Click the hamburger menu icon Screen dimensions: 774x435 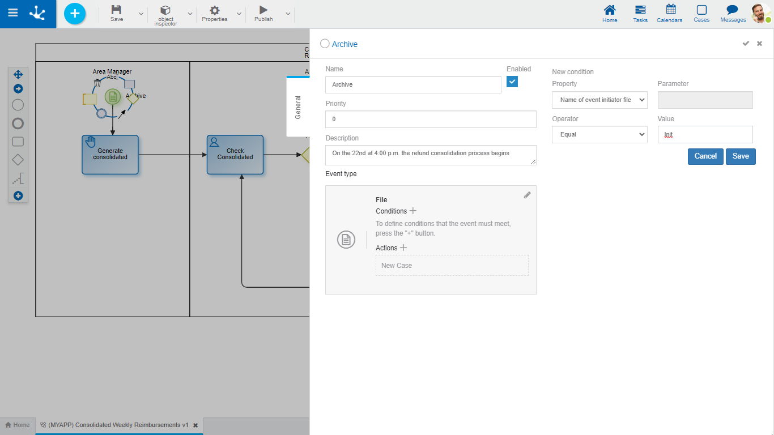tap(12, 12)
